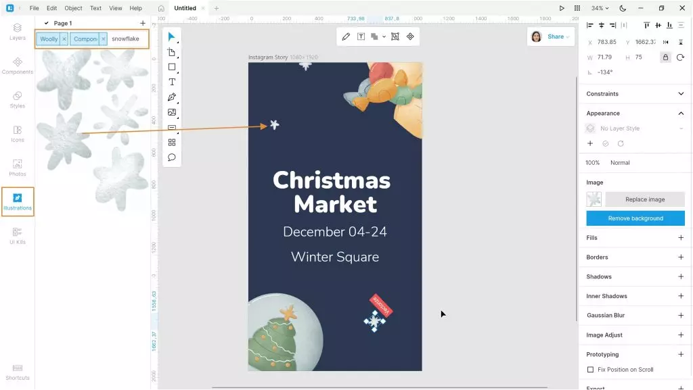Click the user avatar picture
This screenshot has height=390, width=693.
(x=536, y=36)
